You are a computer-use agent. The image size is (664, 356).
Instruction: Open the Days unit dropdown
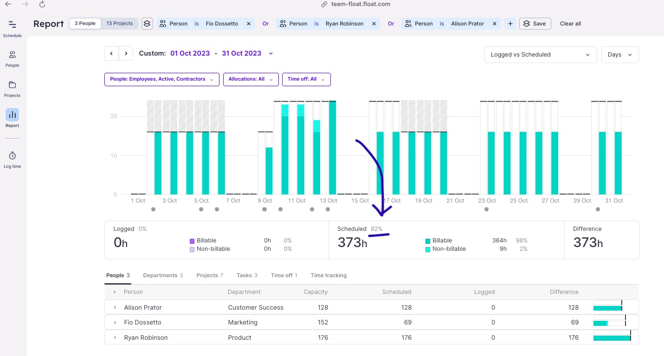(x=619, y=54)
